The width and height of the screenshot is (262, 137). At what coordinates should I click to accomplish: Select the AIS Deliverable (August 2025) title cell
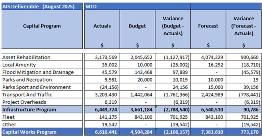pos(42,6)
